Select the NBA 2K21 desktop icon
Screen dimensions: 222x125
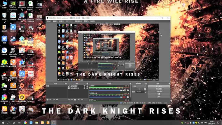pos(31,75)
